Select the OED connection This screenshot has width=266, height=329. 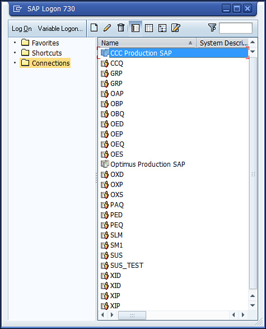[x=117, y=124]
